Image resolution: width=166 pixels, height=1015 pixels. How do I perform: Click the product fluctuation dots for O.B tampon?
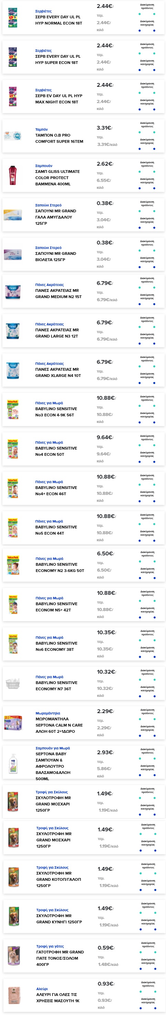[x=147, y=132]
